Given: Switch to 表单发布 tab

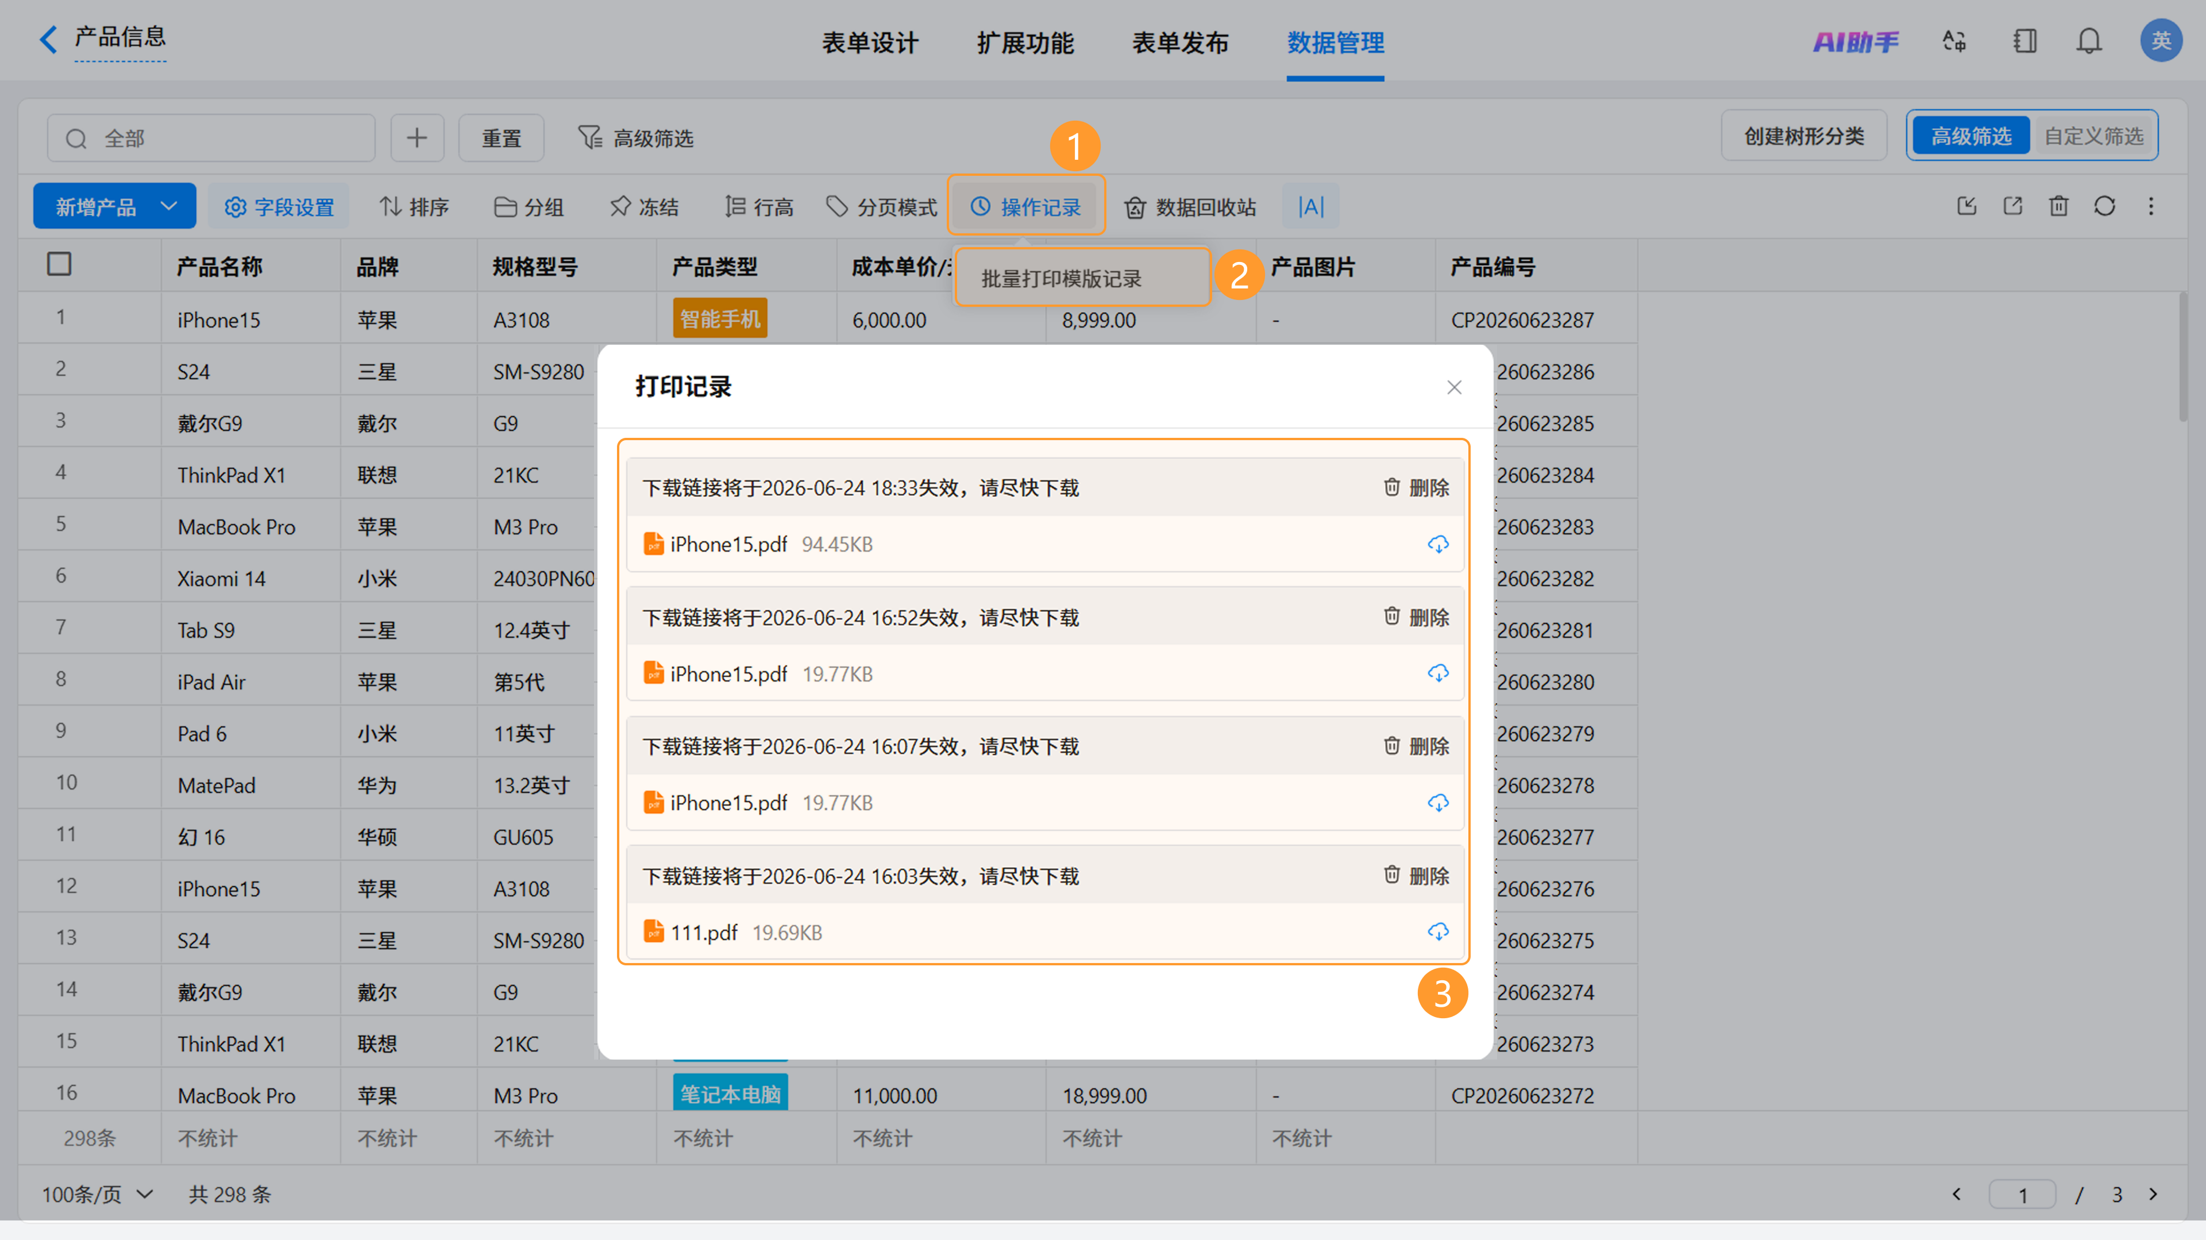Looking at the screenshot, I should tap(1180, 42).
